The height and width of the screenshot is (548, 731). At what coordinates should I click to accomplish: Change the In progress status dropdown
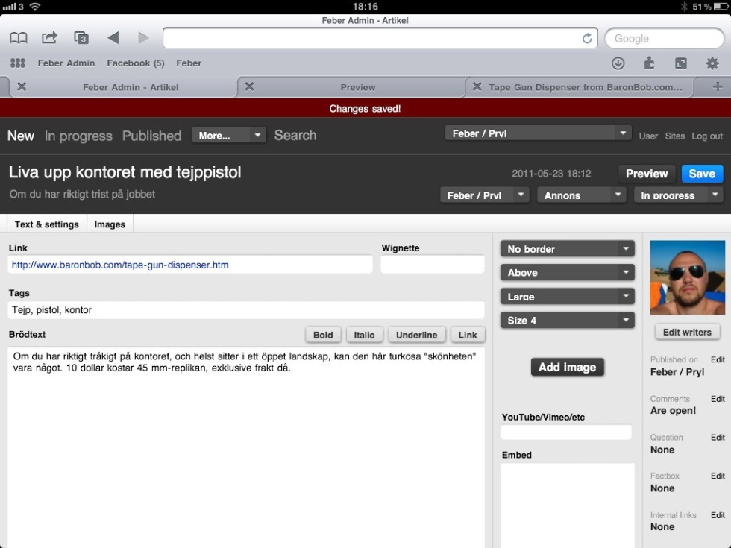[x=678, y=195]
